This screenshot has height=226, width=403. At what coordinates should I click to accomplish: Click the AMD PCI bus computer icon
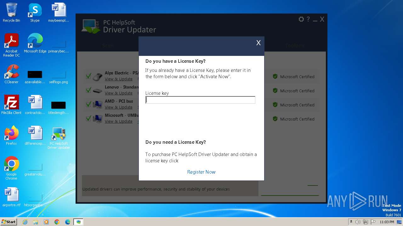point(98,105)
